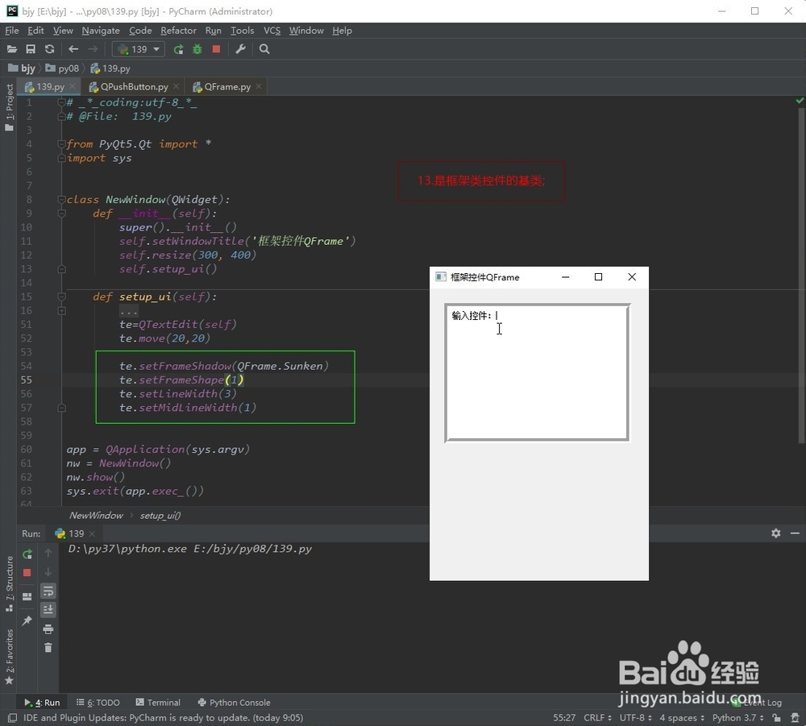The height and width of the screenshot is (726, 806).
Task: Rerun script in the Run panel
Action: pyautogui.click(x=27, y=554)
